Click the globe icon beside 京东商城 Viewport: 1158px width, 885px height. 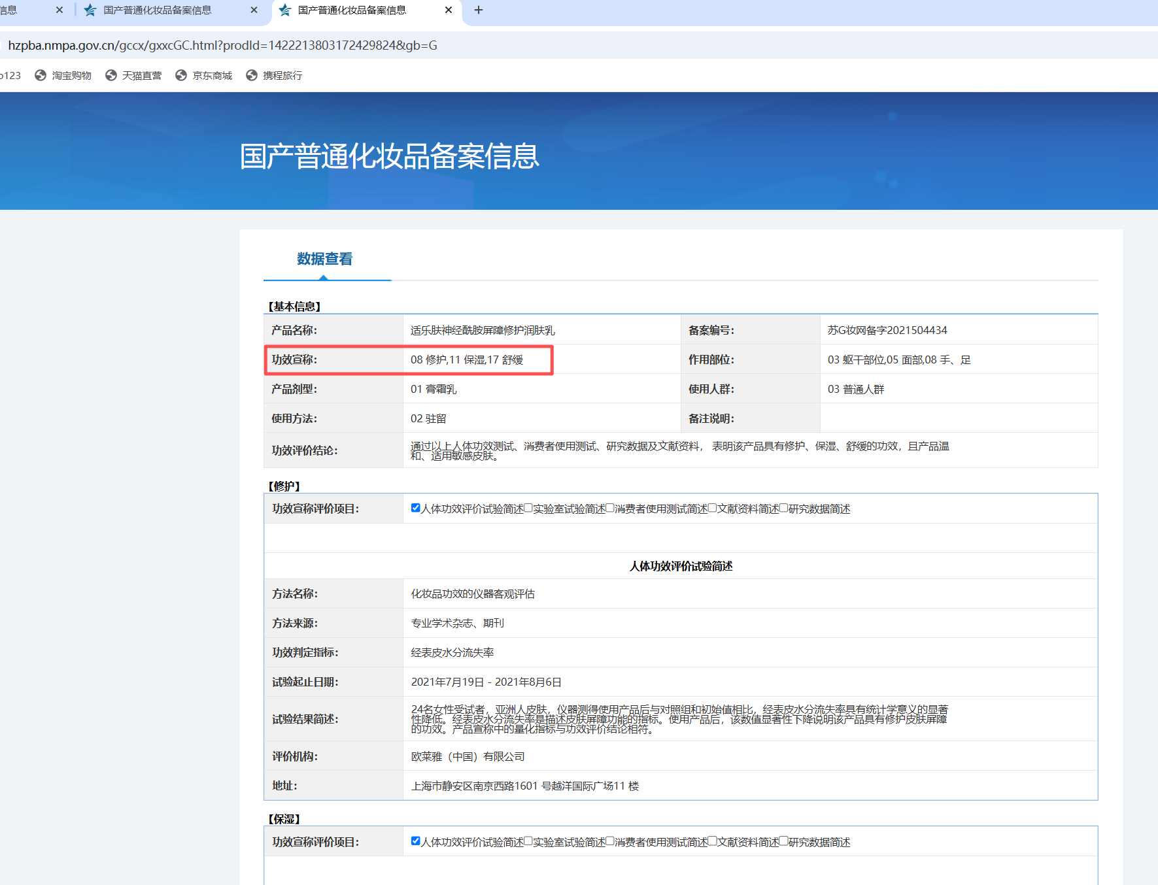point(181,75)
